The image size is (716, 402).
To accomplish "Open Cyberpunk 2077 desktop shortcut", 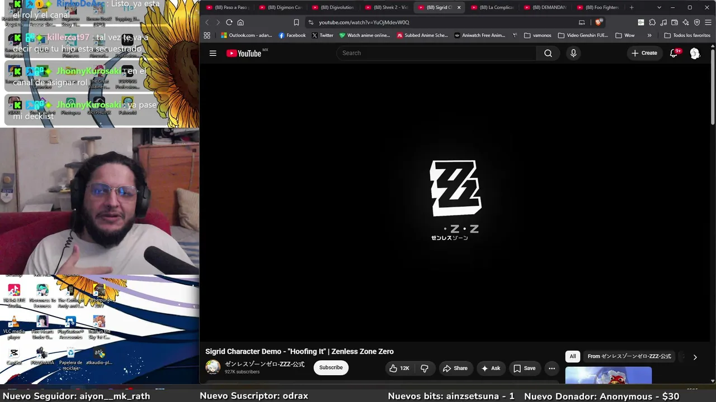I will [99, 296].
